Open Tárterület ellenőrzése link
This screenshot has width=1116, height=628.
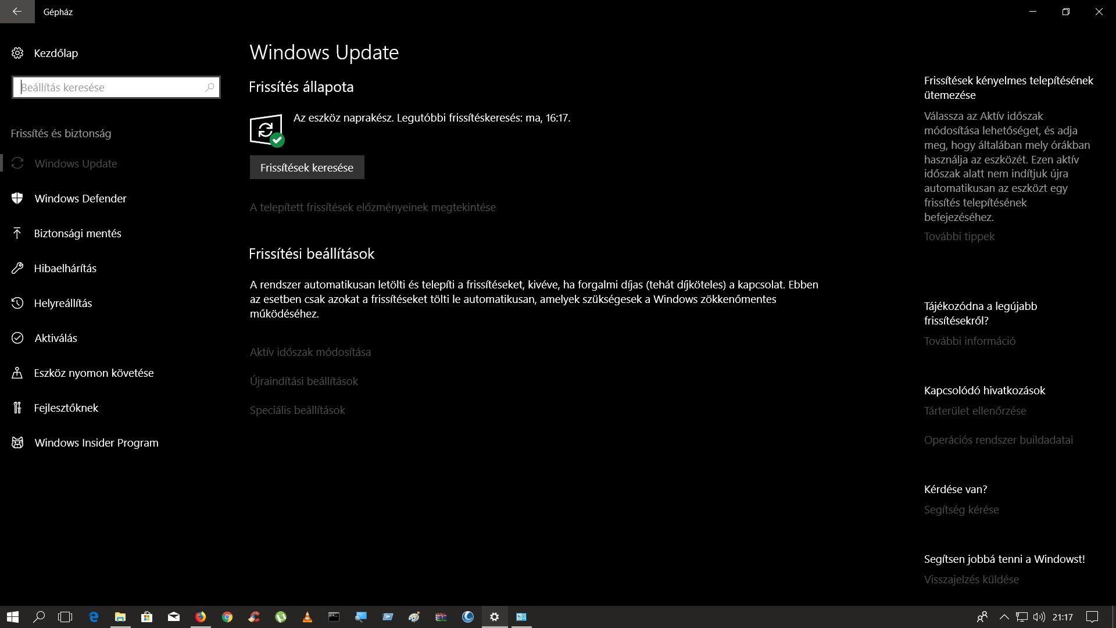pos(975,411)
